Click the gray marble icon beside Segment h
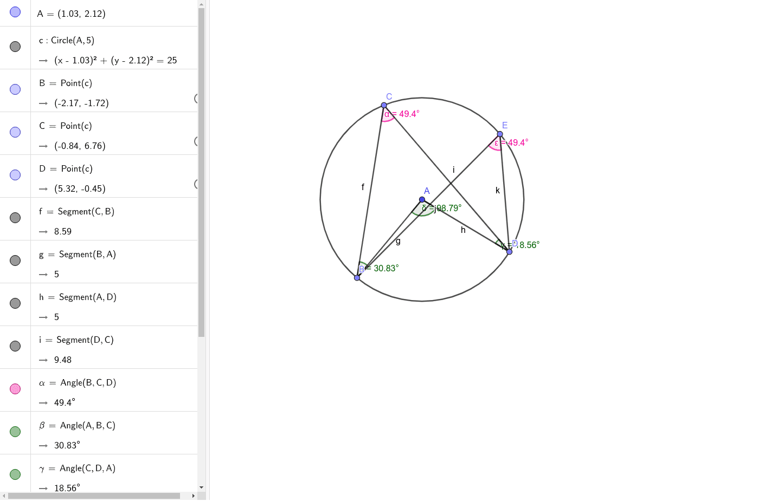Image resolution: width=771 pixels, height=501 pixels. (15, 303)
